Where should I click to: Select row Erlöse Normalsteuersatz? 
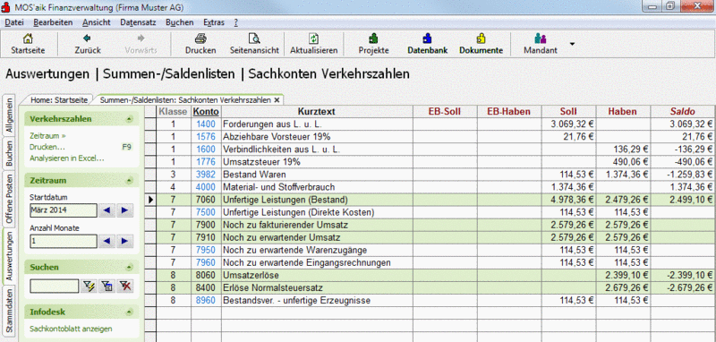[x=436, y=288]
